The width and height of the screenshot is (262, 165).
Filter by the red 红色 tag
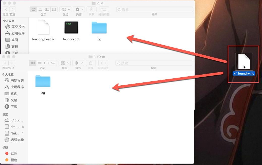(x=11, y=153)
